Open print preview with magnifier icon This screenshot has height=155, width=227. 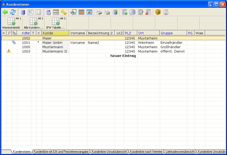(107, 12)
